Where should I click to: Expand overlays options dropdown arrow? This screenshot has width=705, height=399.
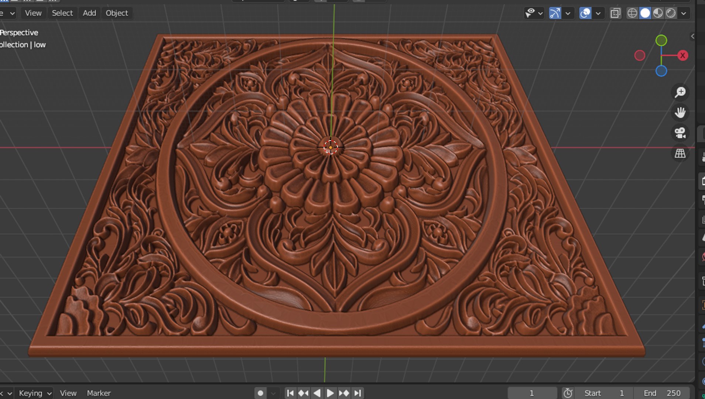point(598,13)
